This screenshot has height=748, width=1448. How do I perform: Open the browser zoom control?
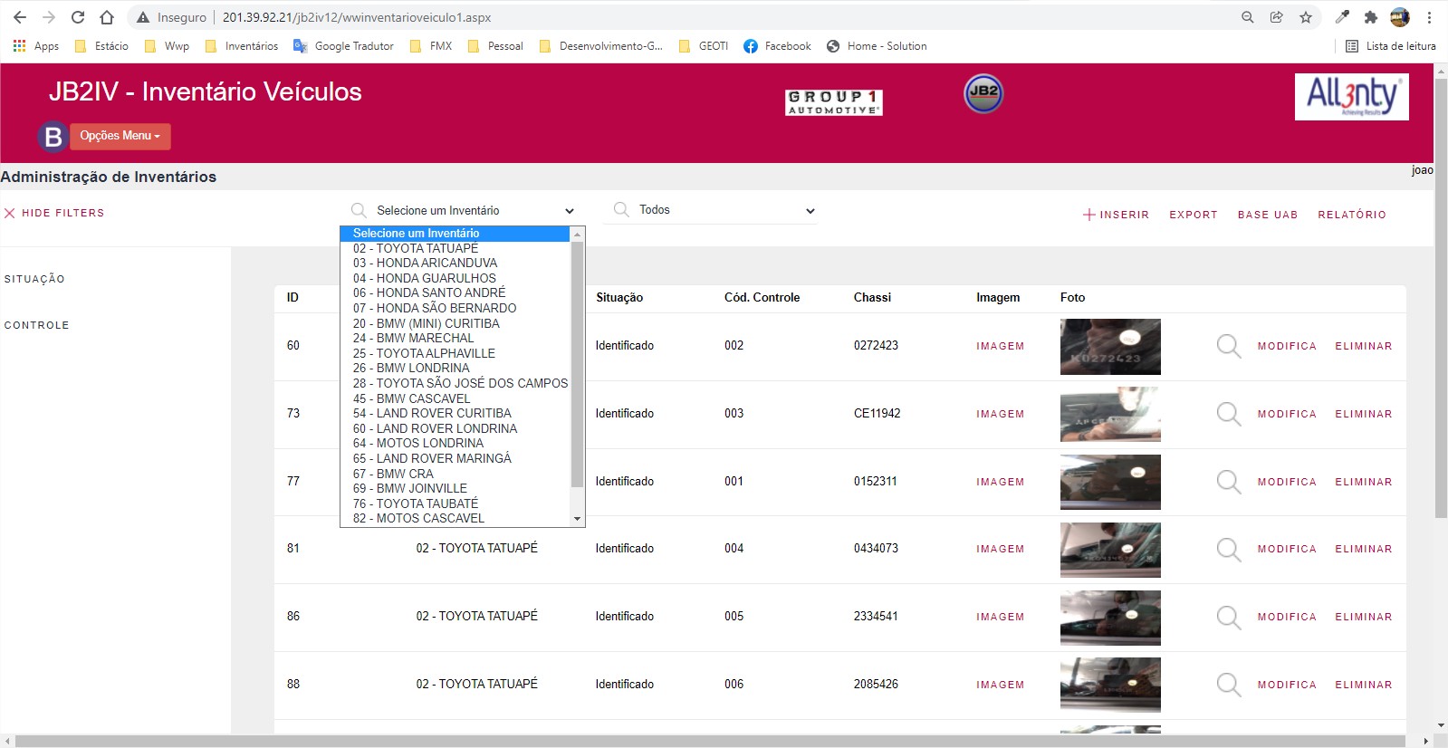1248,17
